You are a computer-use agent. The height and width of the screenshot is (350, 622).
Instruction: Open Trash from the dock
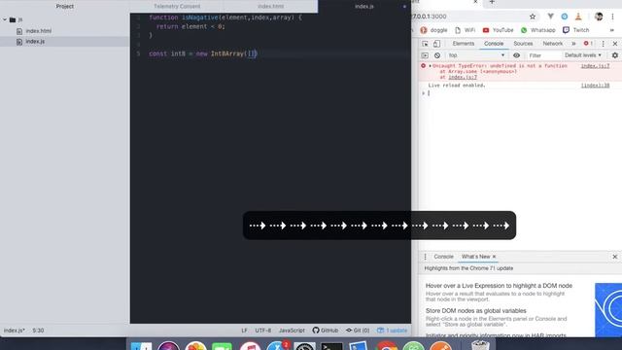(x=480, y=345)
